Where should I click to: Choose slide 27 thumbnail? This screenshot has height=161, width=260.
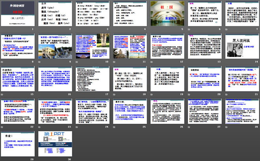pos(205,111)
